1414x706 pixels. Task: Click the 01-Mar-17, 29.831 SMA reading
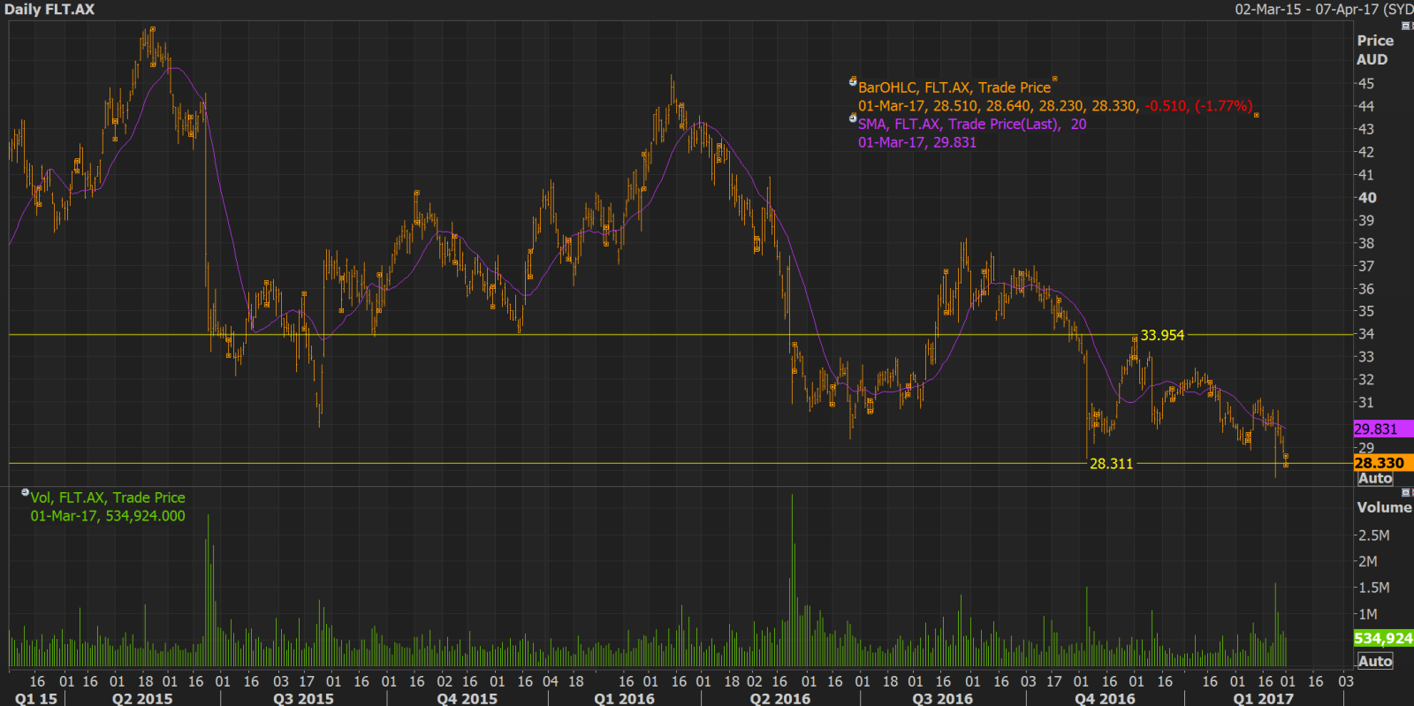917,142
